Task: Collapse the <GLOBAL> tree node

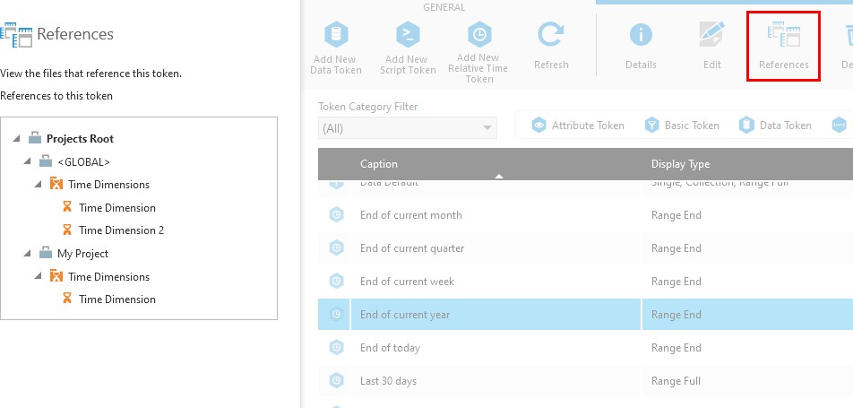Action: tap(30, 162)
